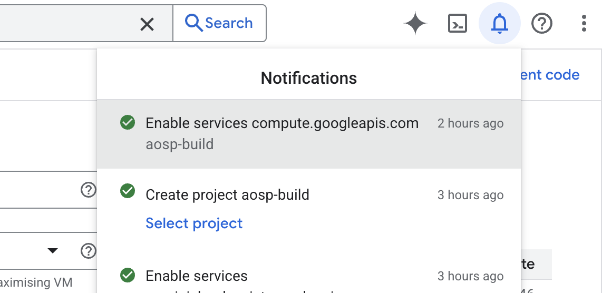Click green checkmark beside Create project notification
The height and width of the screenshot is (293, 602).
click(127, 191)
